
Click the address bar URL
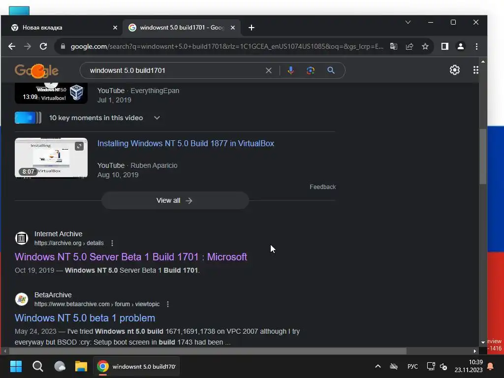coord(227,46)
